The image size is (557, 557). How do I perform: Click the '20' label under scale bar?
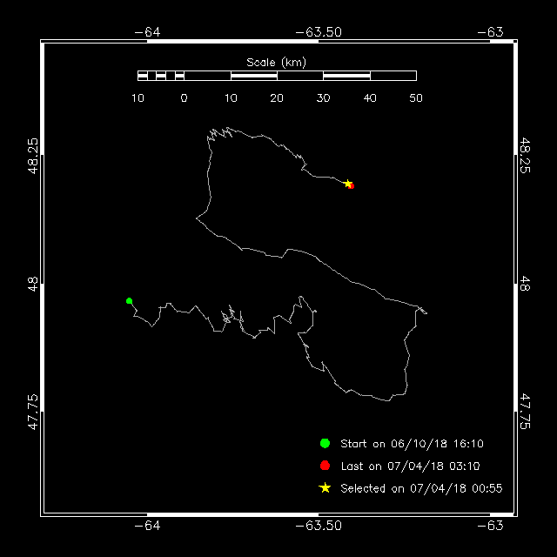click(277, 98)
